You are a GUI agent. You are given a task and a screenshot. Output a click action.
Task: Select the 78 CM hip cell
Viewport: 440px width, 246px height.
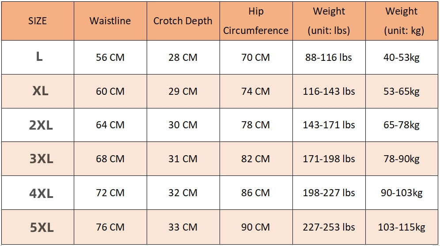[256, 125]
